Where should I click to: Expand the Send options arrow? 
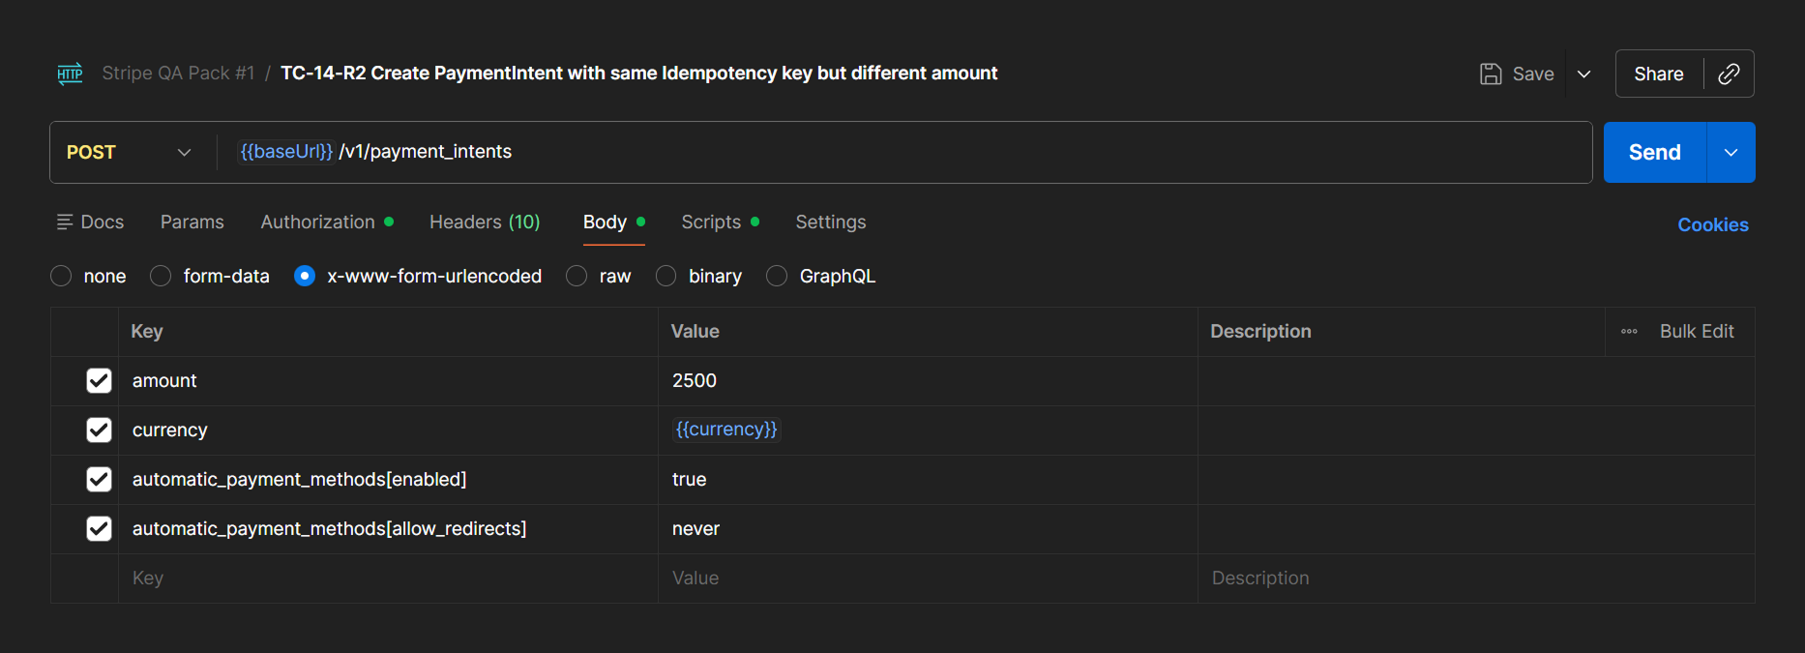pos(1731,152)
